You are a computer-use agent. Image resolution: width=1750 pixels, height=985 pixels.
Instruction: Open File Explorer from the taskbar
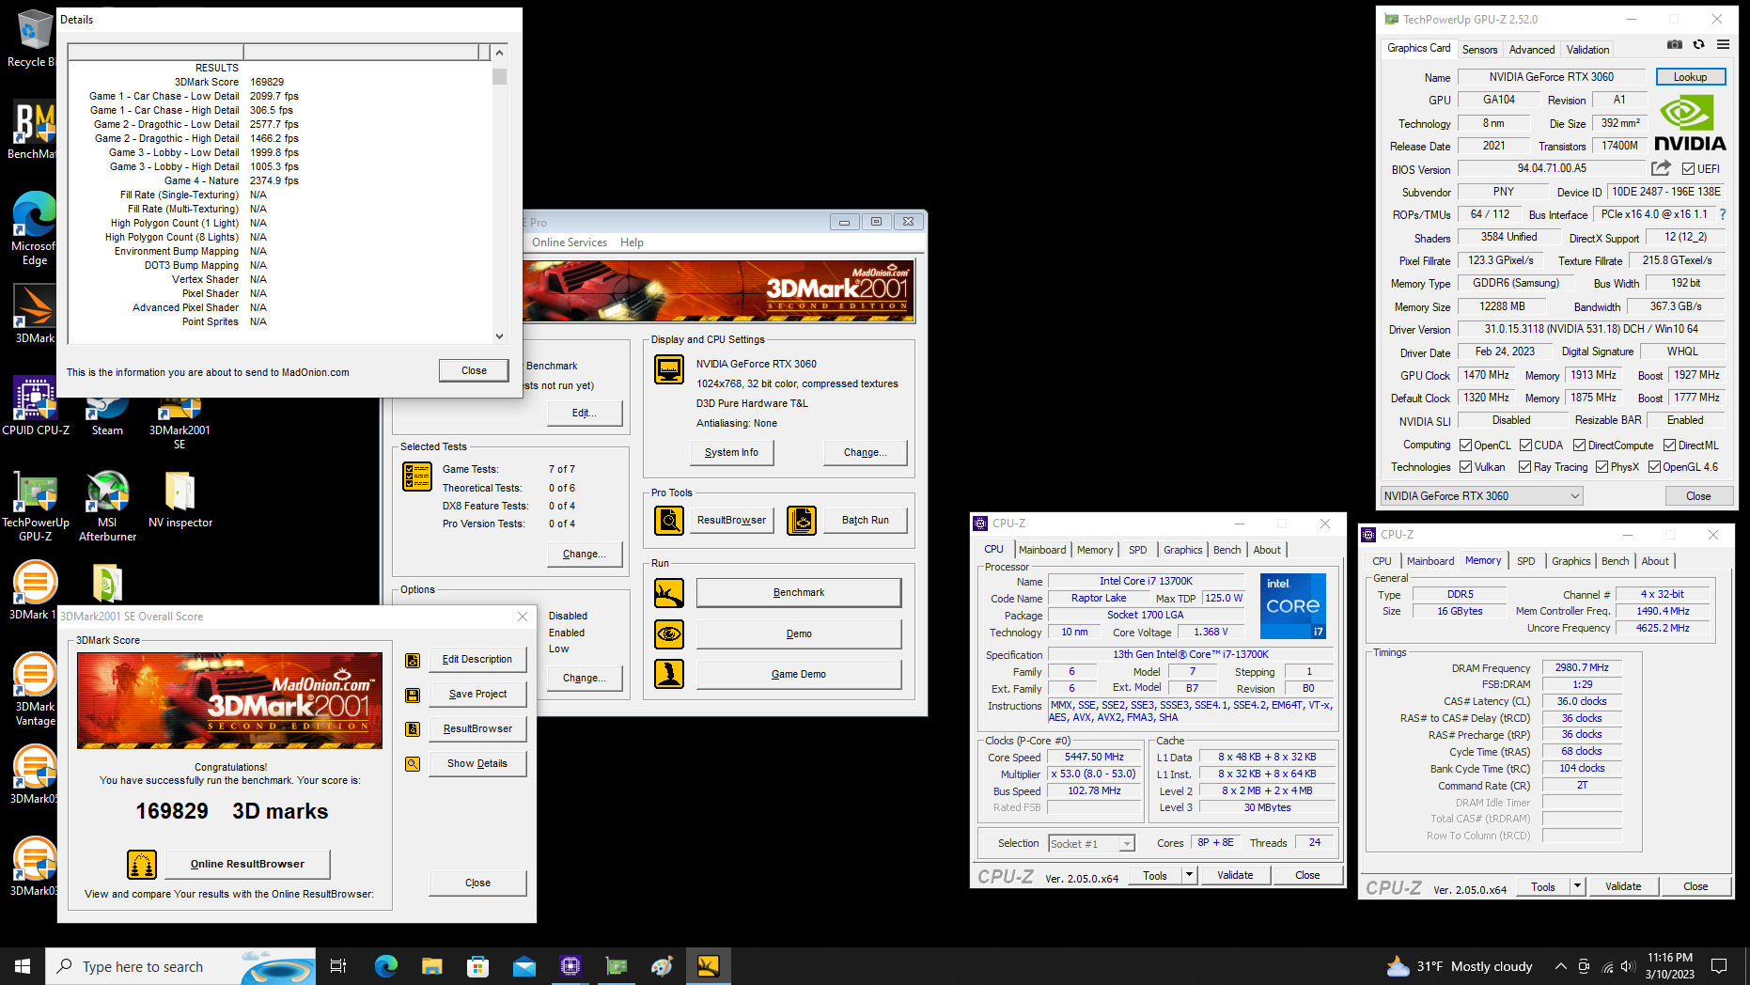tap(431, 966)
